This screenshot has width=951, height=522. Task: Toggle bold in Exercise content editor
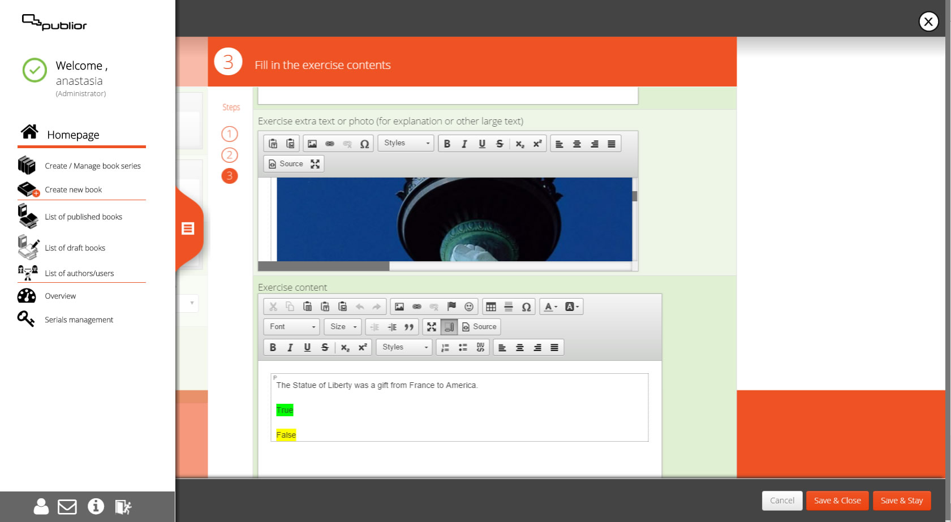coord(273,347)
